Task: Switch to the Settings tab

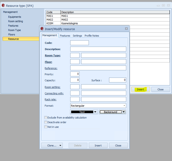Action: [77, 36]
